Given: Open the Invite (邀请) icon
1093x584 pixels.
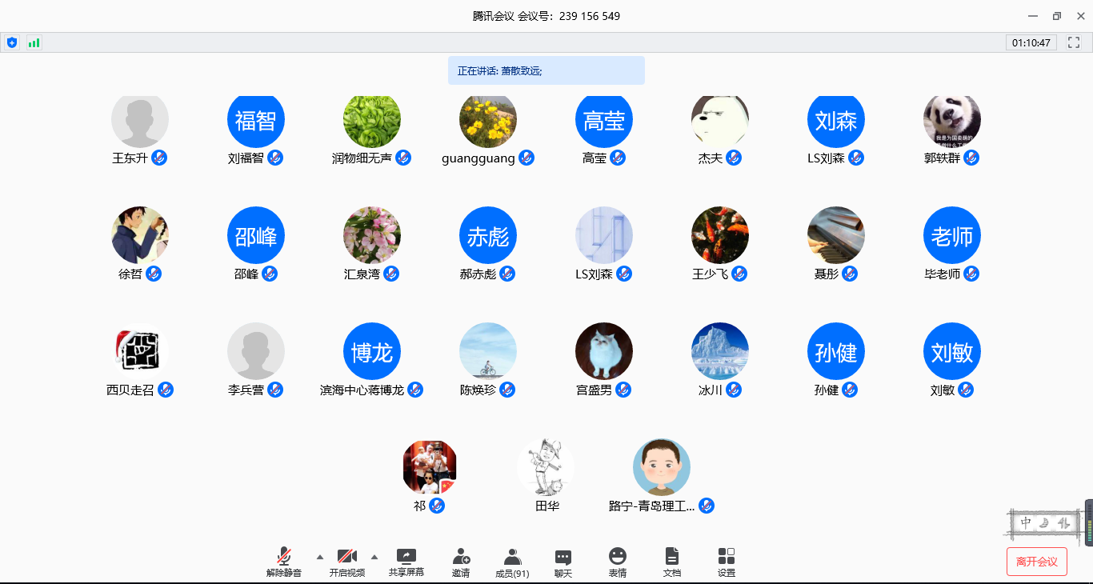Looking at the screenshot, I should pyautogui.click(x=461, y=562).
